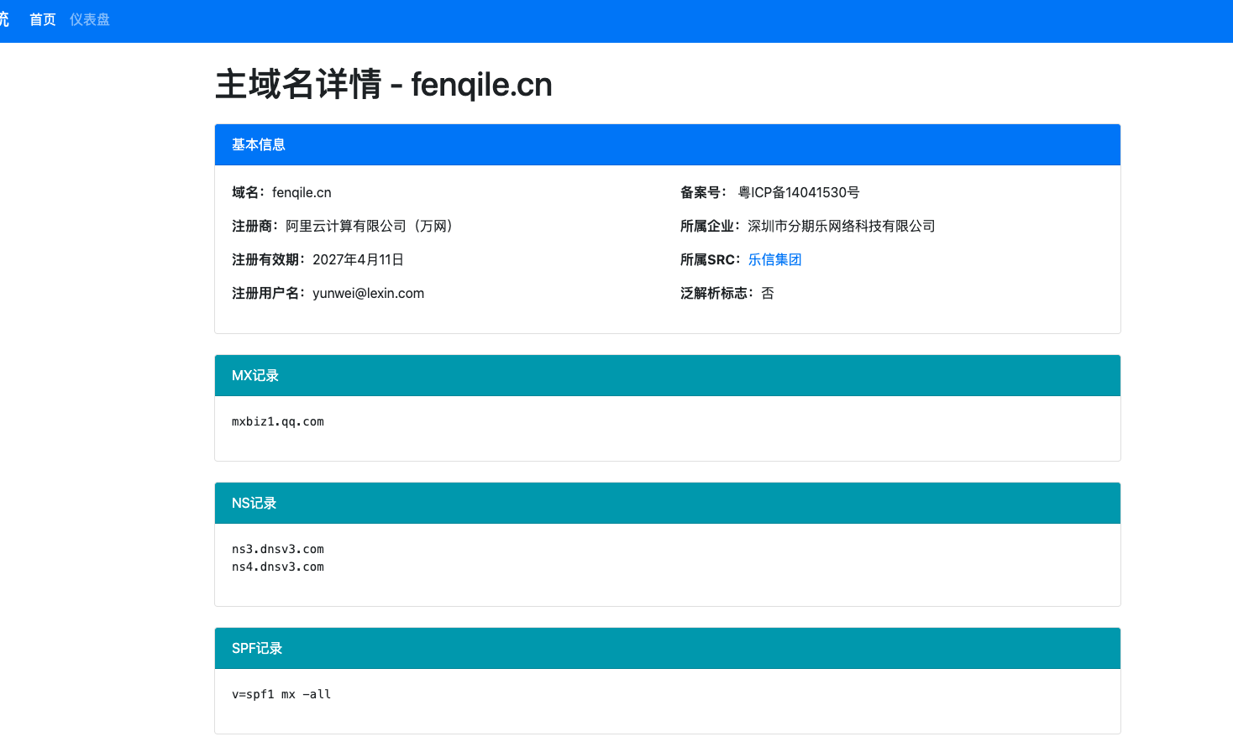This screenshot has width=1233, height=747.
Task: Click the NS记录 section header
Action: point(254,503)
